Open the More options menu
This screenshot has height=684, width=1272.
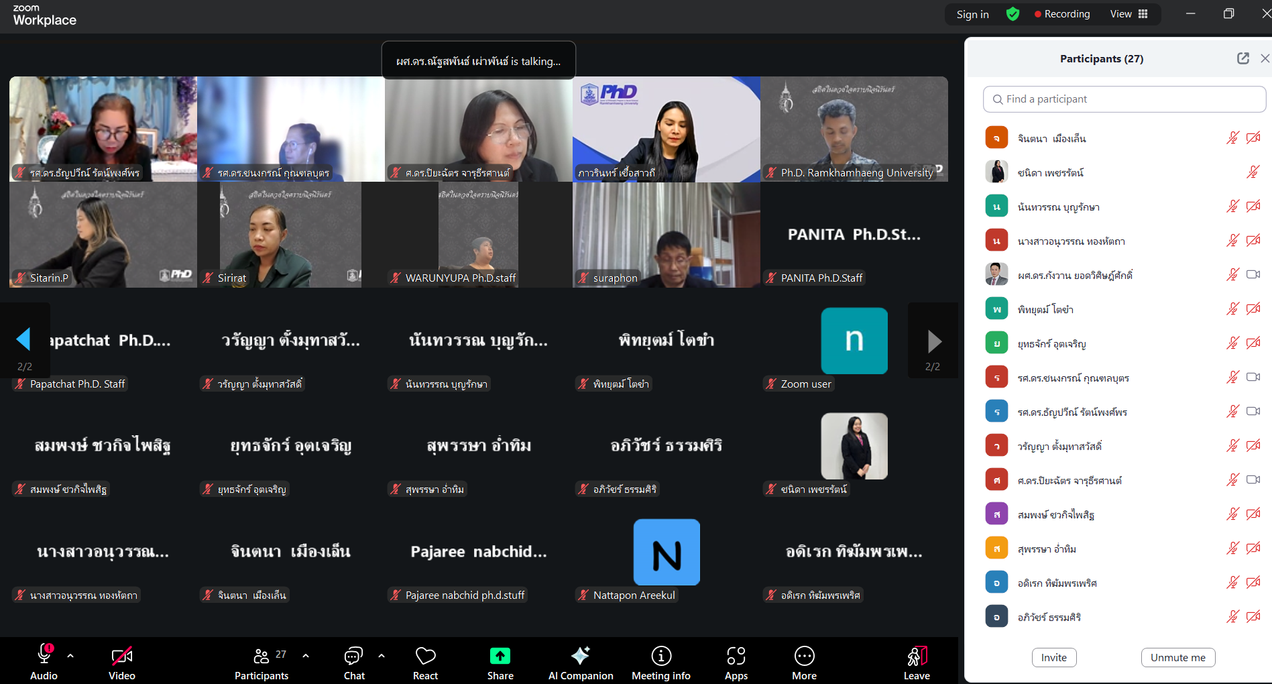coord(804,657)
